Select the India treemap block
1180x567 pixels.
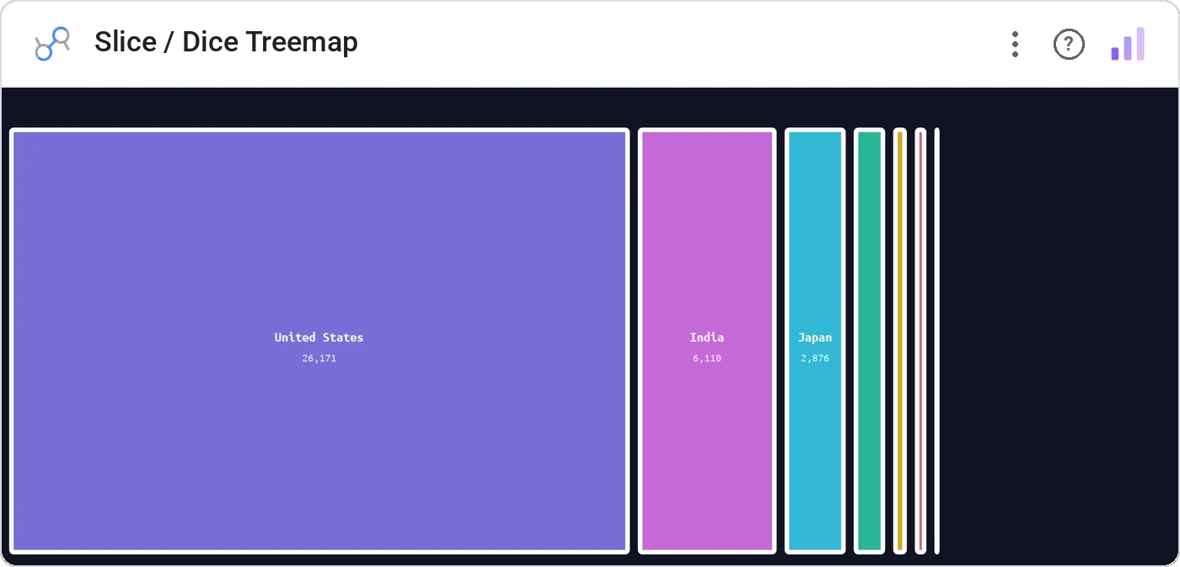point(707,340)
